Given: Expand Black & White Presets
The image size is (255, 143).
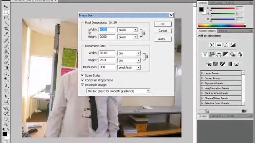Looking at the screenshot, I should [202, 93].
